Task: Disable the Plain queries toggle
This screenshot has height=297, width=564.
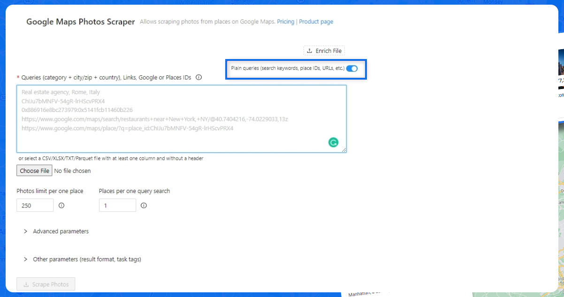Action: (351, 68)
